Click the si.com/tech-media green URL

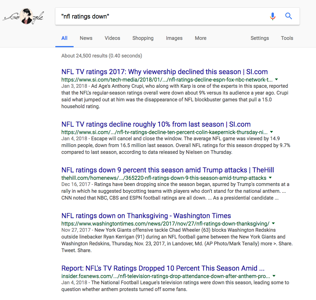coord(167,80)
